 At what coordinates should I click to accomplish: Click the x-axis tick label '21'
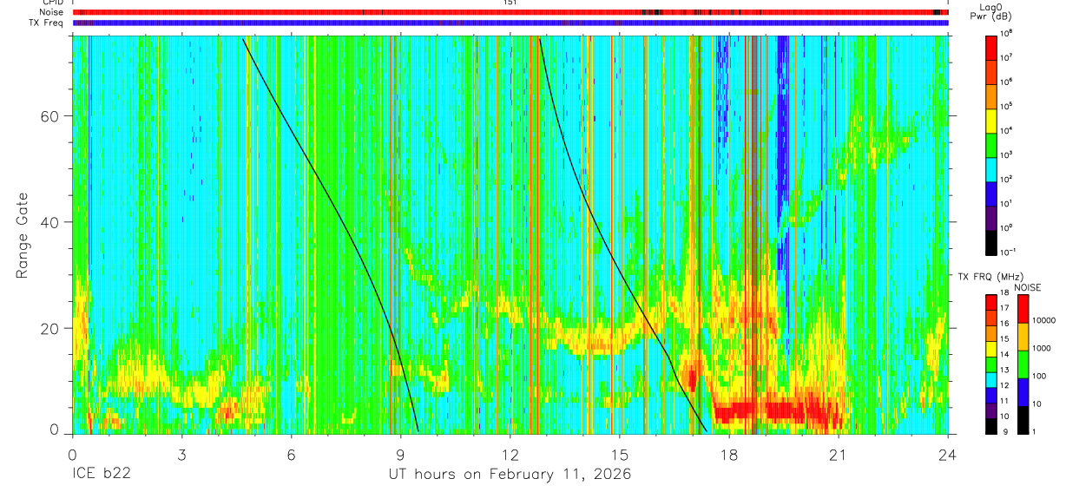[839, 454]
